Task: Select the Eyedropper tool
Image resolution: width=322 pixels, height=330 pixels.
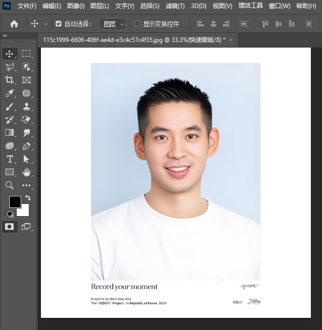Action: 10,93
